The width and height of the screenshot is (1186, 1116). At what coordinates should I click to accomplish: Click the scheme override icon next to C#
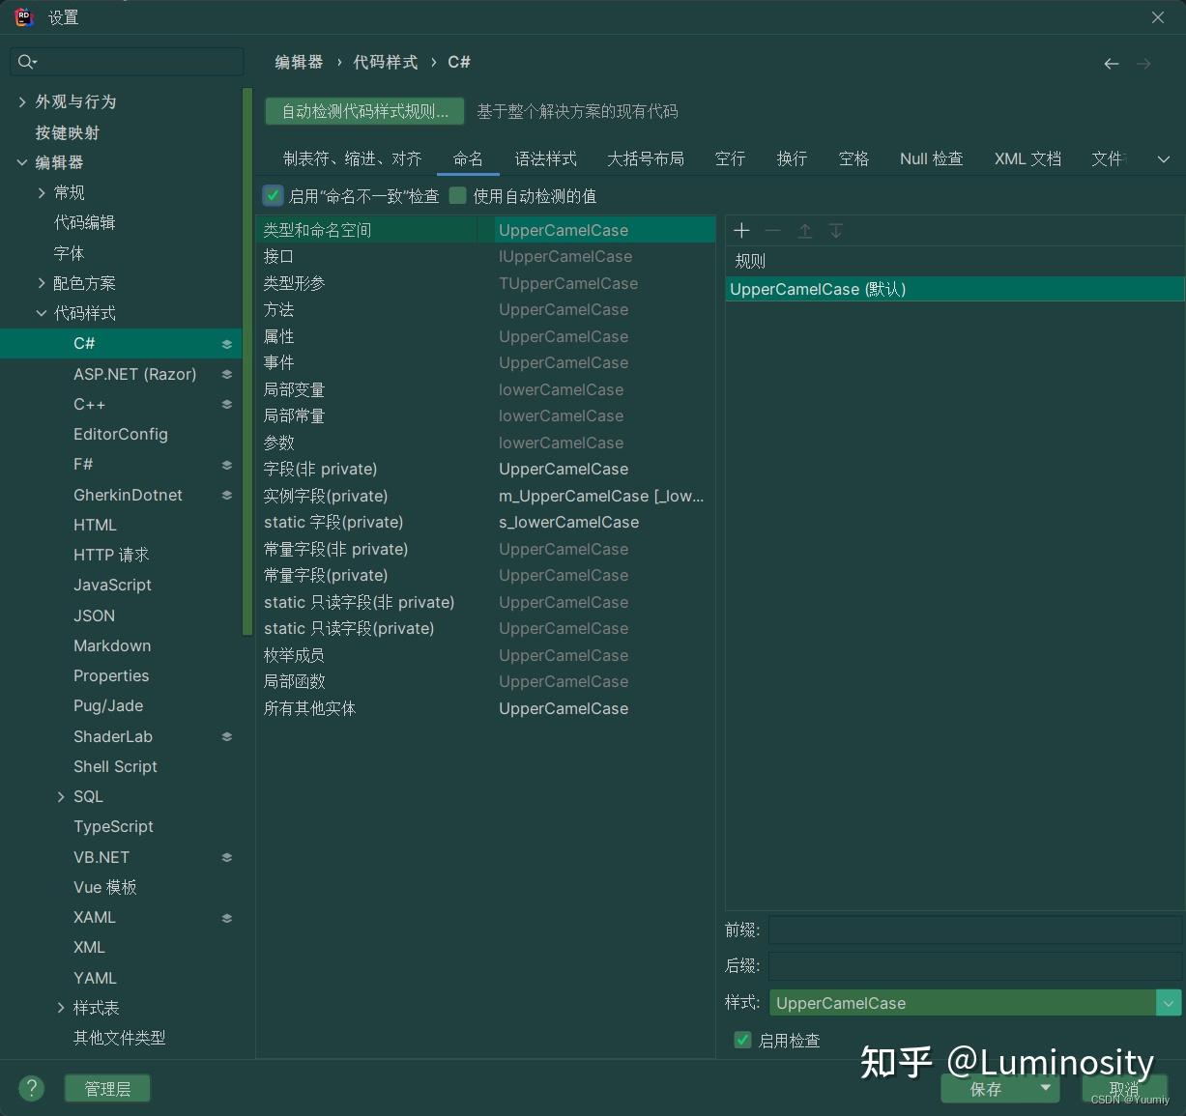point(226,343)
